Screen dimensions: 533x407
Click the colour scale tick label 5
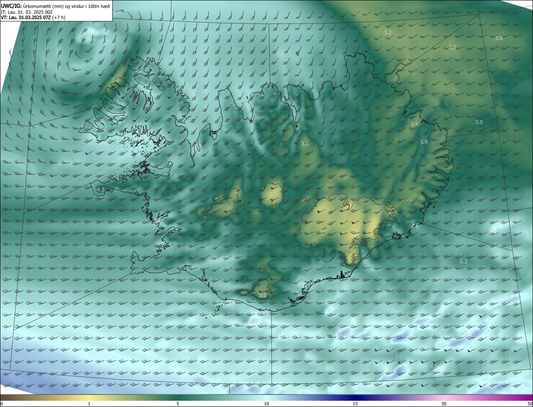tap(178, 404)
